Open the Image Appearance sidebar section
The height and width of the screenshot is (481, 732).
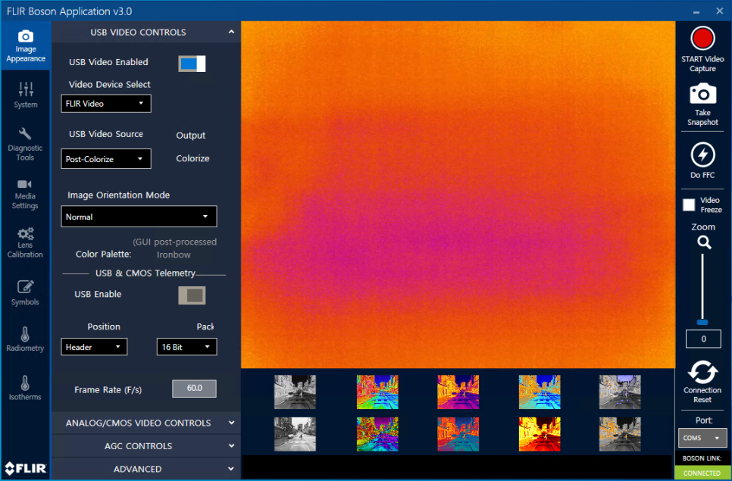click(26, 45)
